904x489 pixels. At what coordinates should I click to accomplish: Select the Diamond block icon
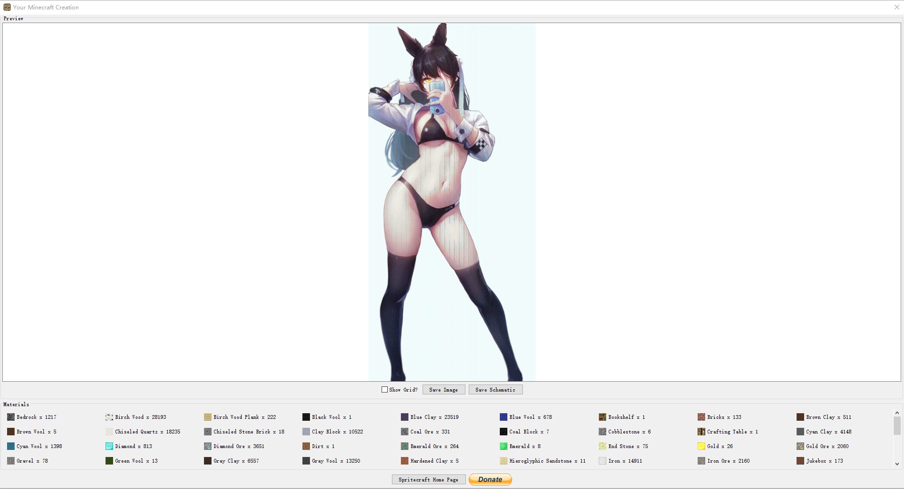(x=109, y=446)
